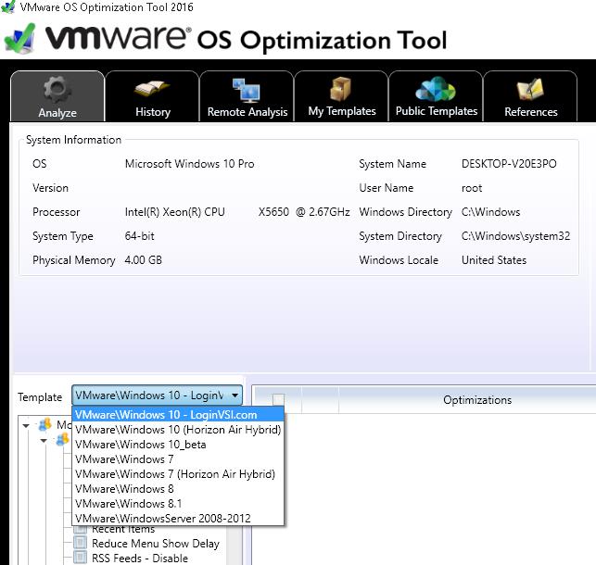Click the '4.00 GB' physical memory value
596x565 pixels.
click(x=143, y=260)
